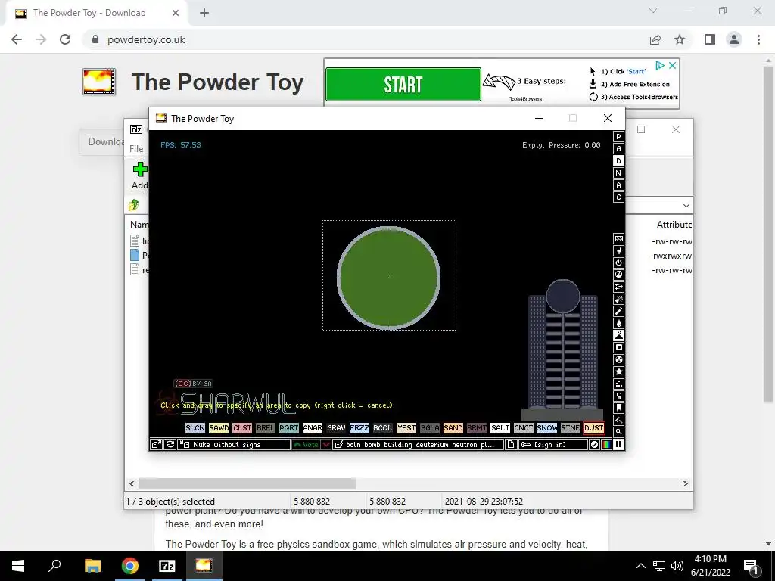Open the Gases menu
This screenshot has height=581, width=775.
coord(618,311)
